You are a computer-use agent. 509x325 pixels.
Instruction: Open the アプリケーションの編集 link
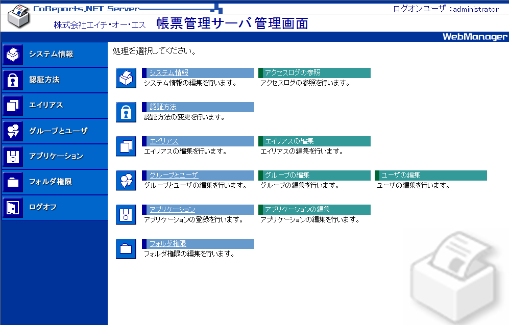click(x=297, y=210)
